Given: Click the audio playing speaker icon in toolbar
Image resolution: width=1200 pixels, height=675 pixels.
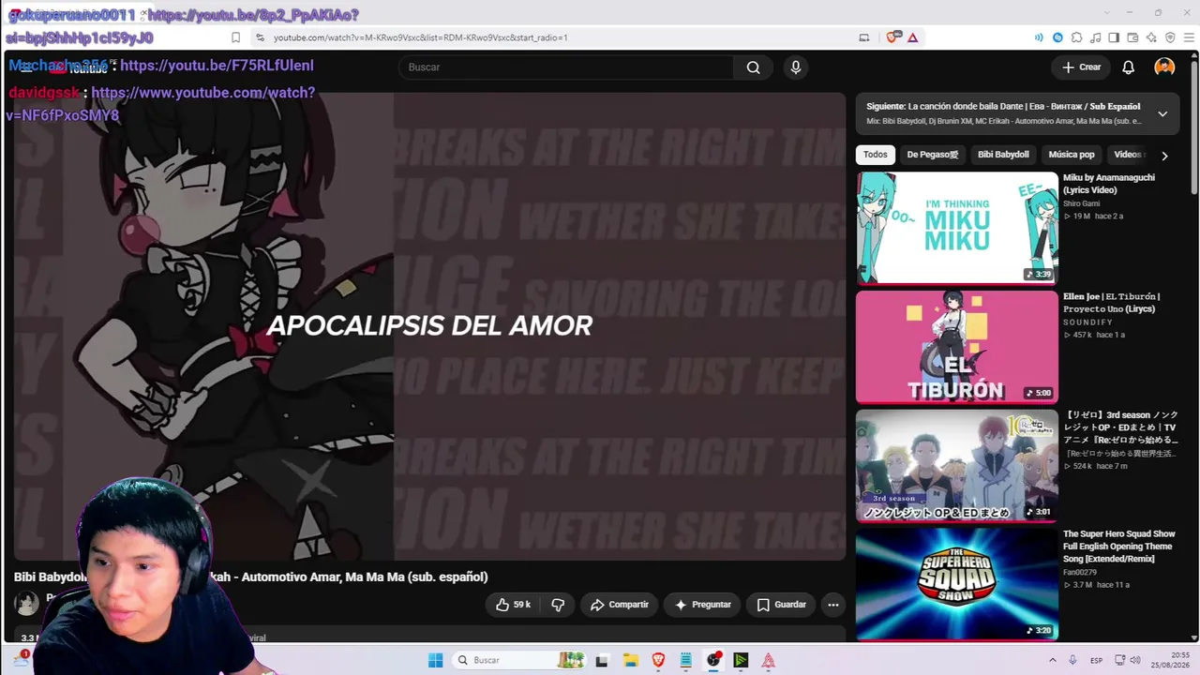Looking at the screenshot, I should pos(1039,37).
